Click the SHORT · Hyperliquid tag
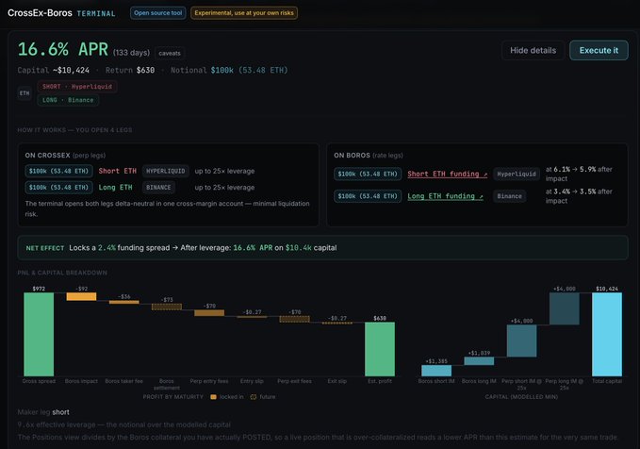 tap(77, 87)
